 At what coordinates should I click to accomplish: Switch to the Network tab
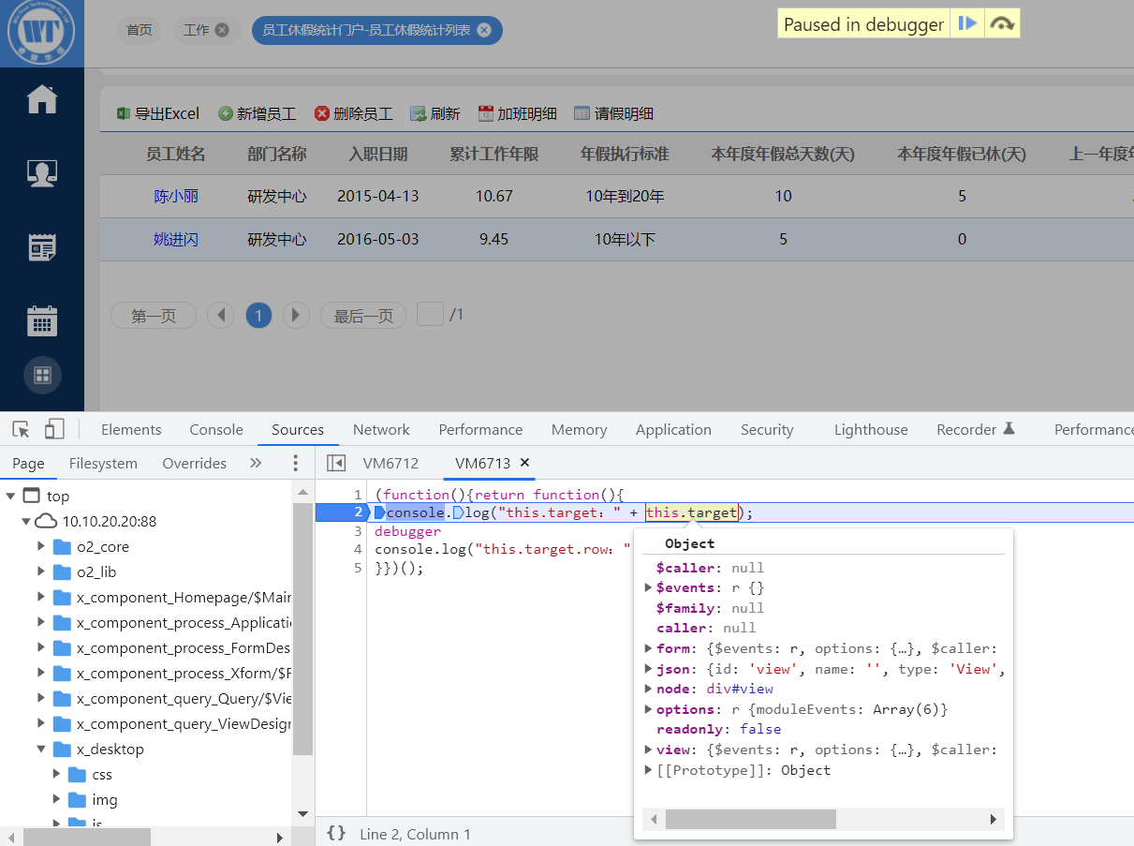tap(381, 429)
